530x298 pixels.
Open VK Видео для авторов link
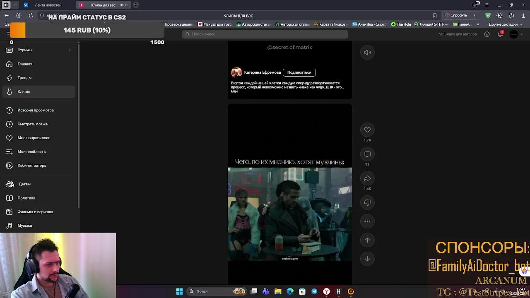(458, 34)
